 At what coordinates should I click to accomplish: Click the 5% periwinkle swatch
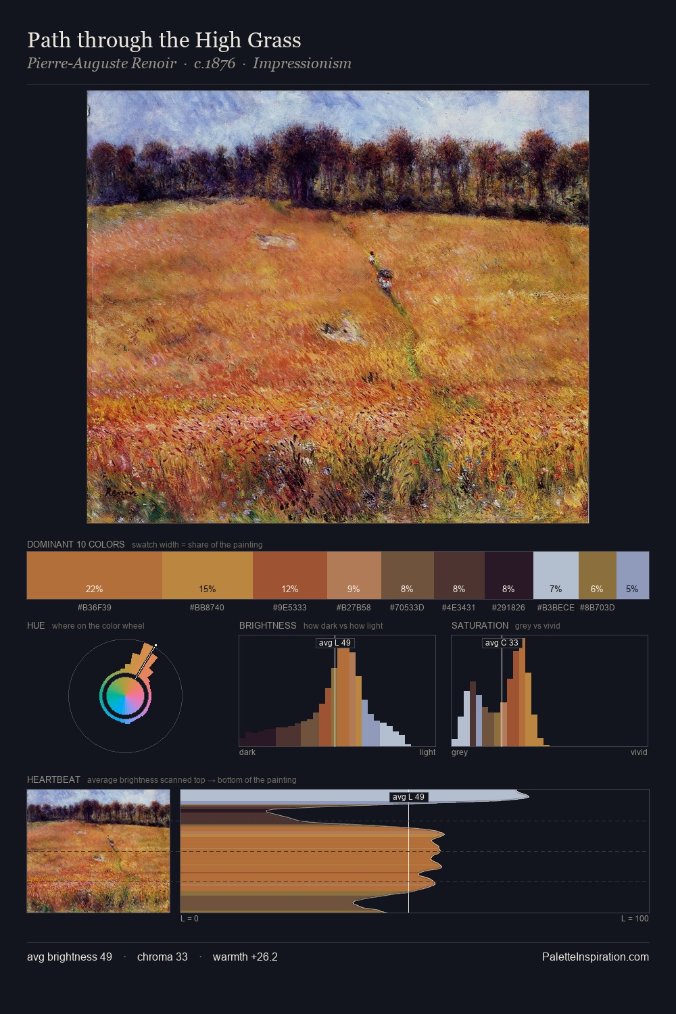(x=633, y=575)
